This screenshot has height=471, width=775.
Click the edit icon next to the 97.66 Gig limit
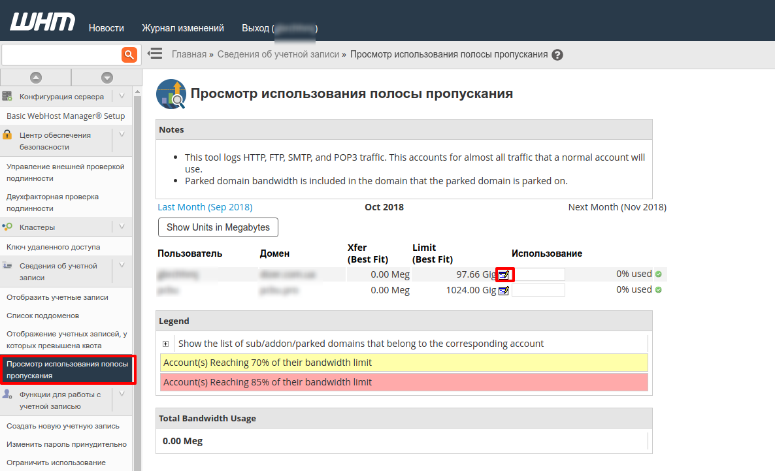click(x=503, y=274)
